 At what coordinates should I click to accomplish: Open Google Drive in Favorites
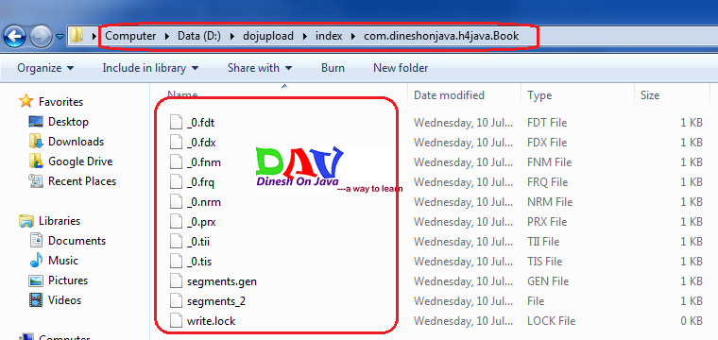click(80, 161)
